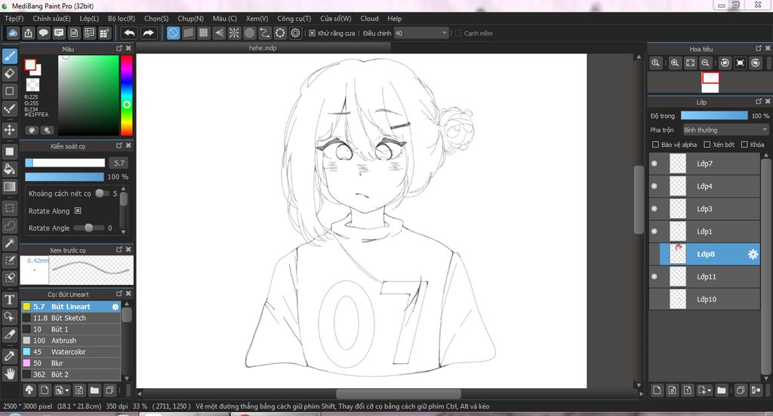Image resolution: width=773 pixels, height=416 pixels.
Task: Fit canvas to window in Navigator
Action: 690,63
